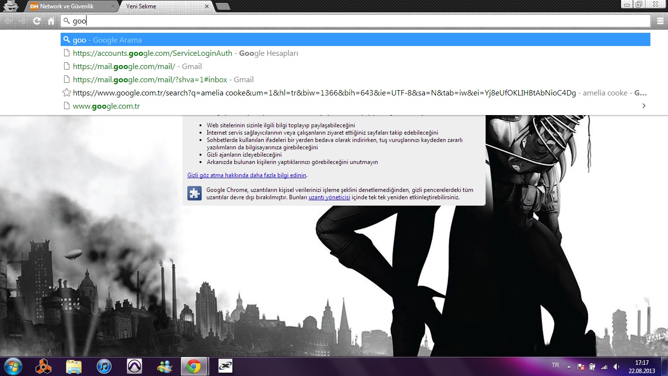This screenshot has width=668, height=376.
Task: Open Windows Explorer from taskbar
Action: (74, 366)
